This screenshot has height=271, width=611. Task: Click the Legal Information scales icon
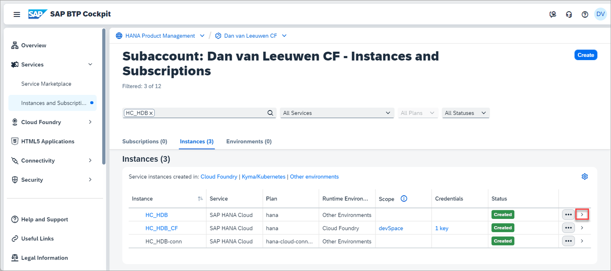click(15, 257)
